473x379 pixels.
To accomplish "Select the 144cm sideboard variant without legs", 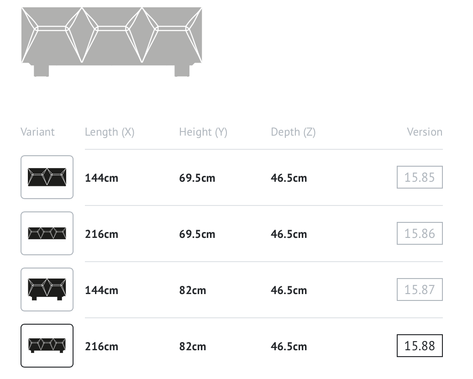I will pos(47,177).
